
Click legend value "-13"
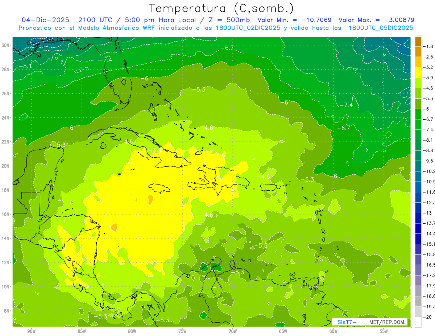pyautogui.click(x=428, y=213)
